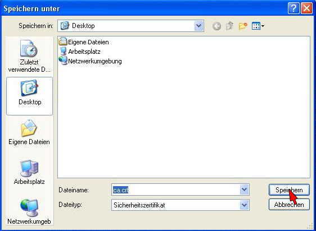Image resolution: width=316 pixels, height=231 pixels.
Task: Select Eigene Dateien in file list
Action: click(84, 42)
